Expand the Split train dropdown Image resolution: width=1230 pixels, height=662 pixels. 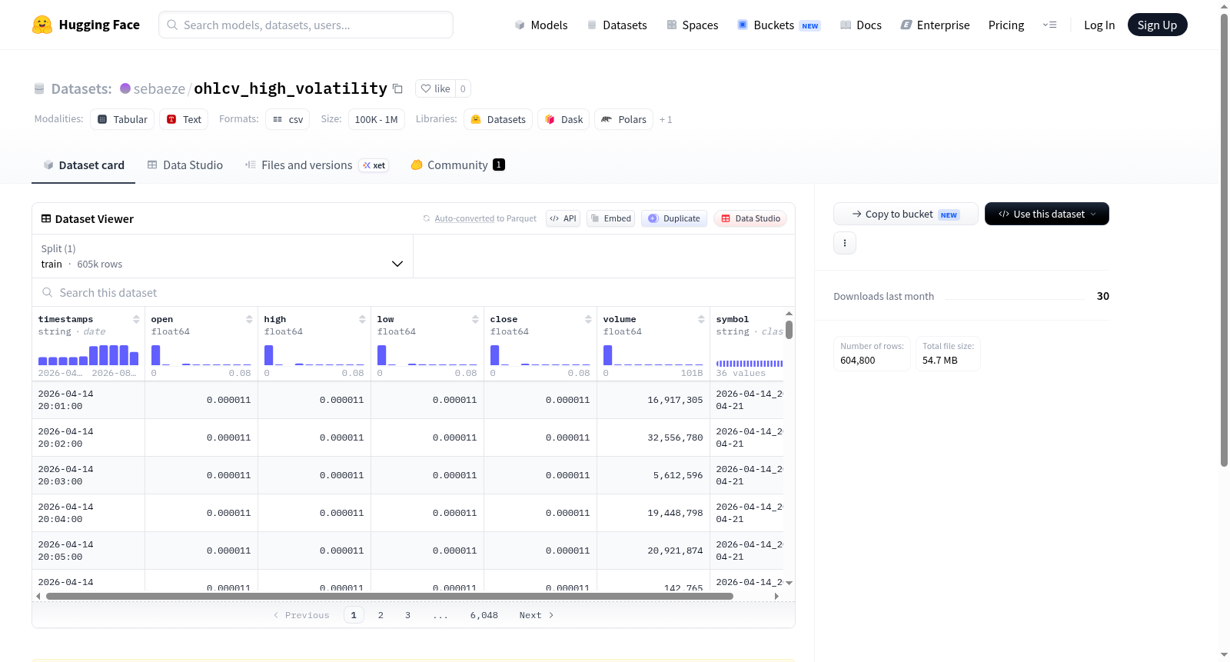point(222,256)
